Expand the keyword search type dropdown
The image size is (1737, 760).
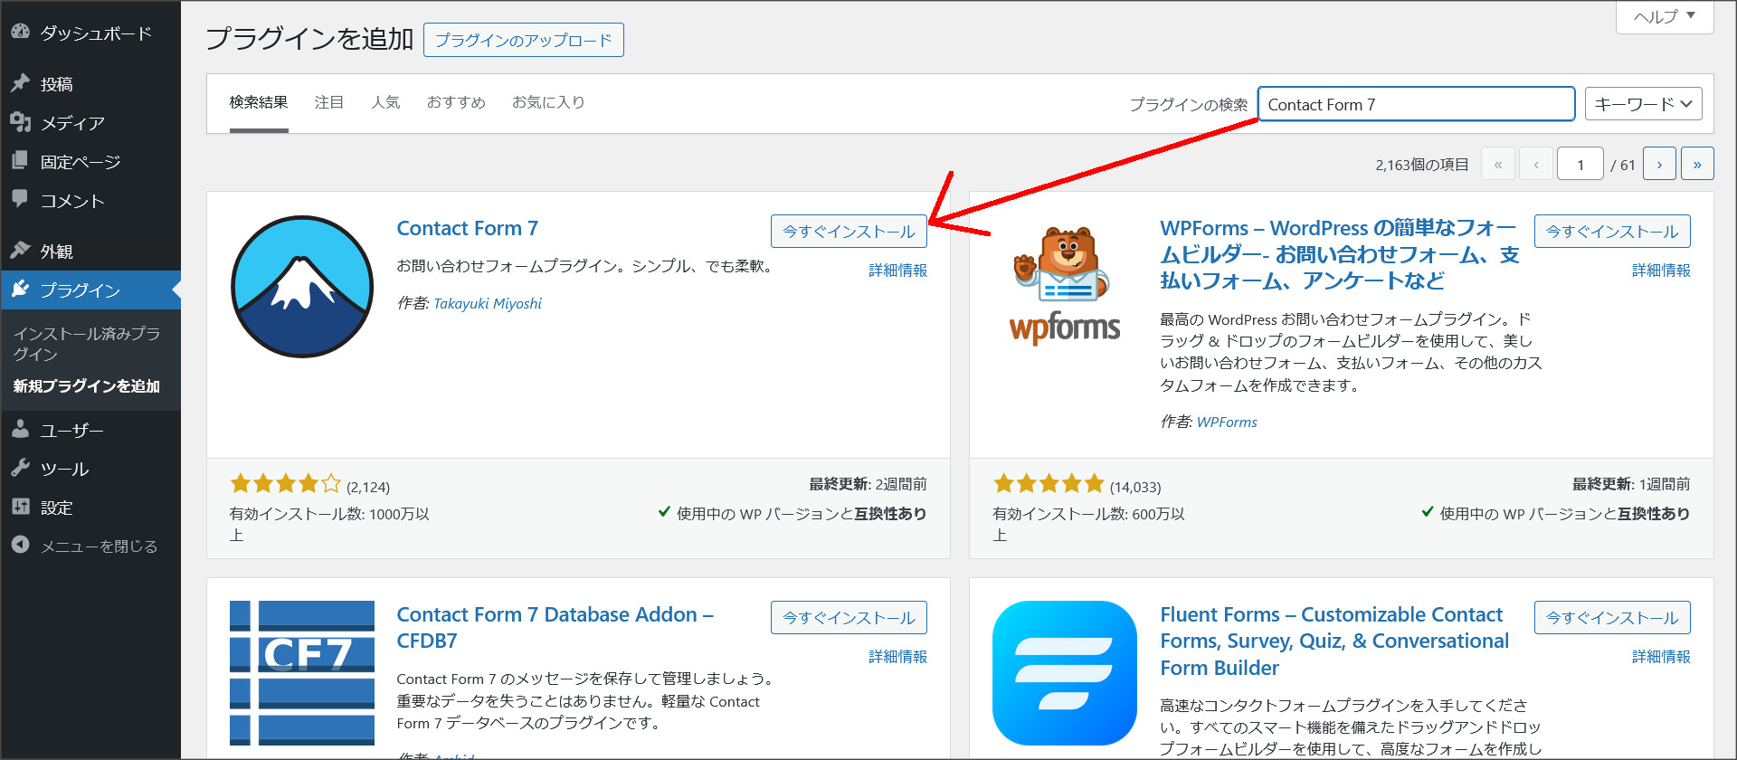1643,104
